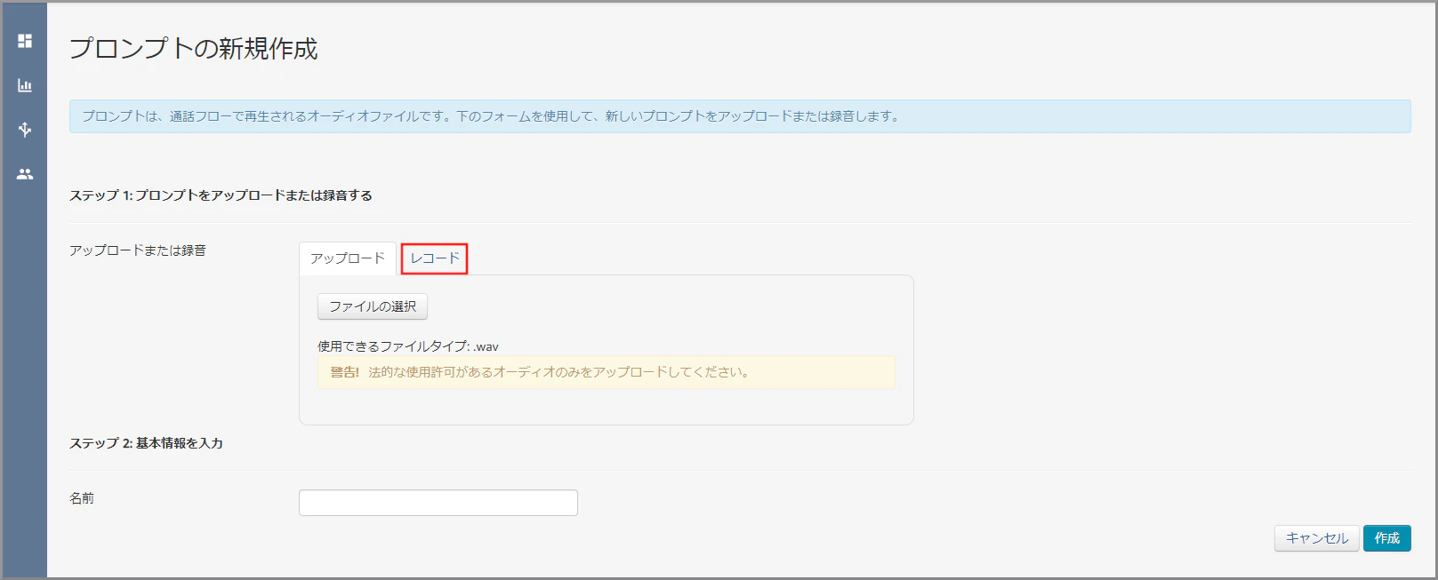The height and width of the screenshot is (580, 1438).
Task: Click the ファイルの選択 button
Action: 373,306
